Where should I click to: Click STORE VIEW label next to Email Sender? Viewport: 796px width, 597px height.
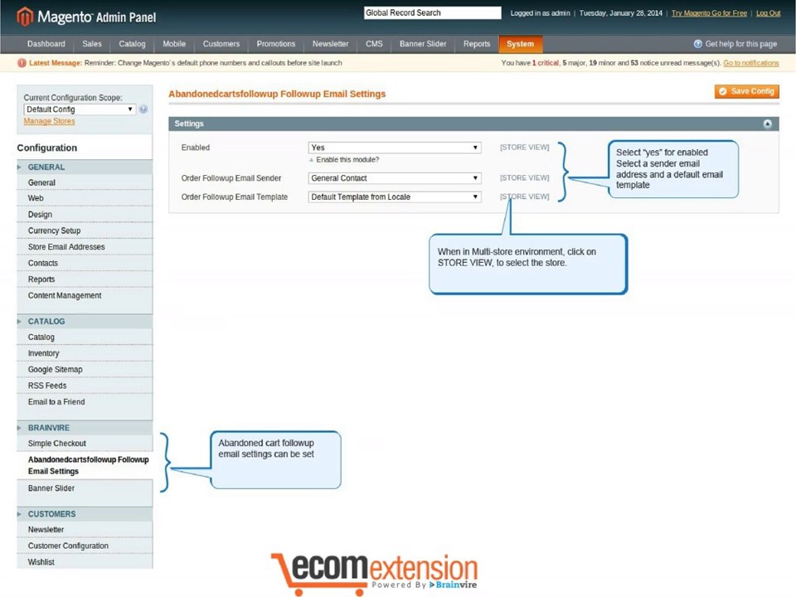click(524, 178)
